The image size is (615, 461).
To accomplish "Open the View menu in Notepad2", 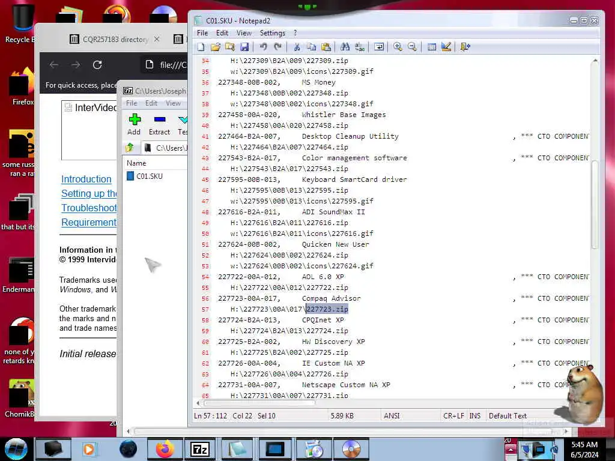I will (x=244, y=33).
